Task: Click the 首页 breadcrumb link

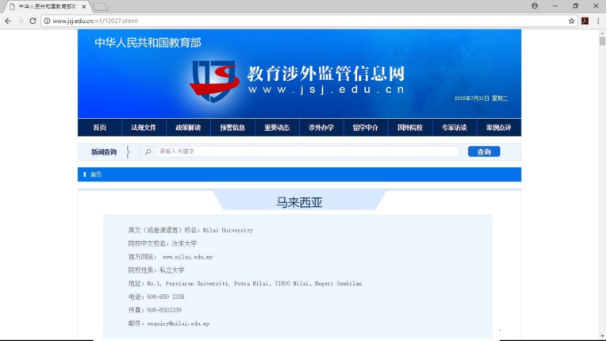Action: (x=96, y=174)
